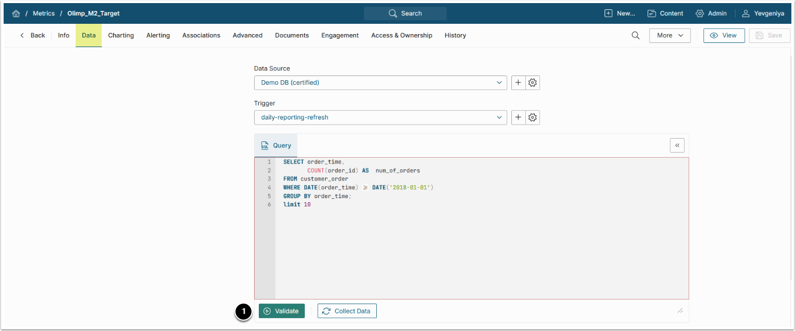The height and width of the screenshot is (331, 795).
Task: Click the View button
Action: [x=724, y=36]
